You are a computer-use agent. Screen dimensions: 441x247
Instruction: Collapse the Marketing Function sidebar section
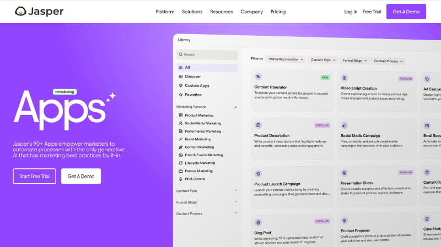coord(235,107)
